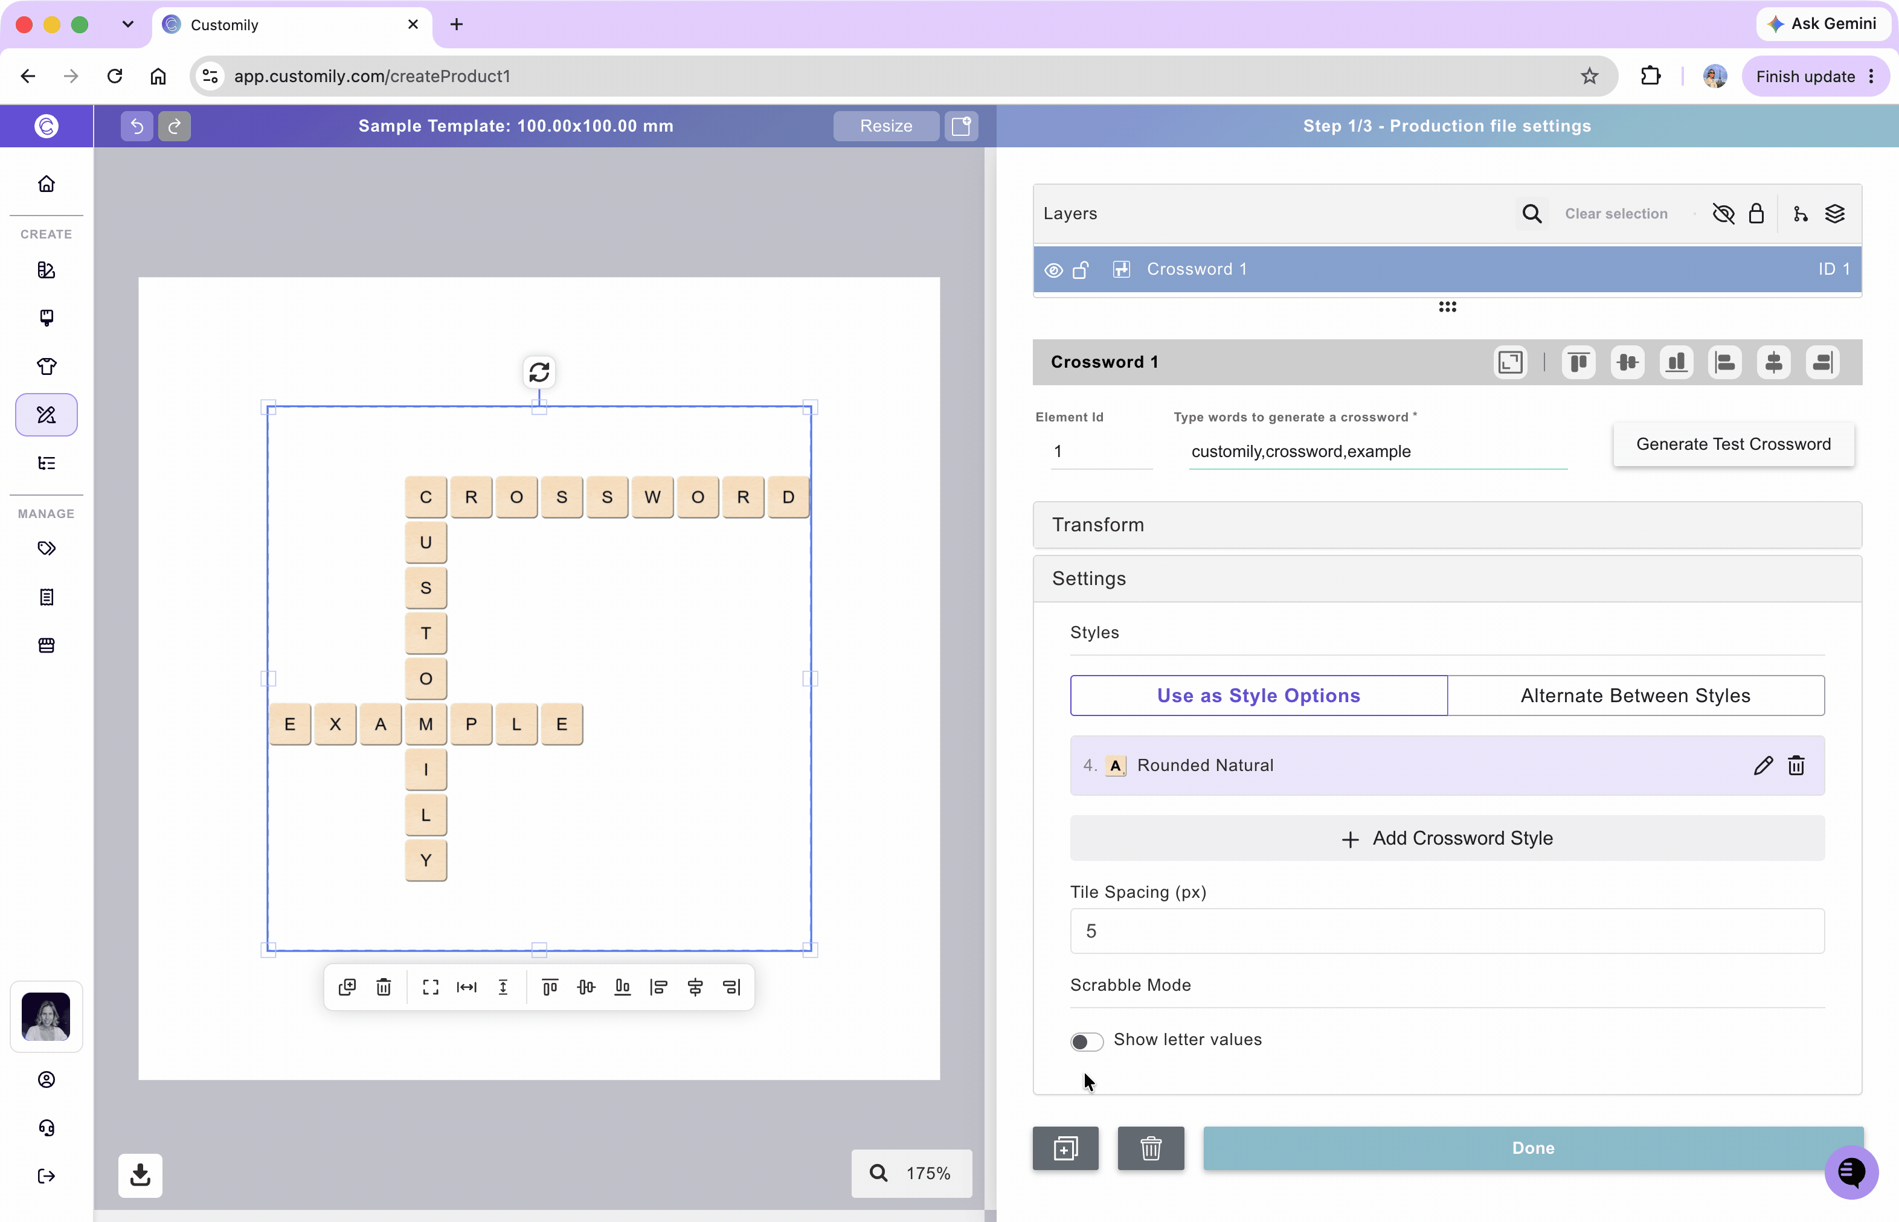Image resolution: width=1899 pixels, height=1222 pixels.
Task: Toggle Show letter values switch
Action: (x=1087, y=1040)
